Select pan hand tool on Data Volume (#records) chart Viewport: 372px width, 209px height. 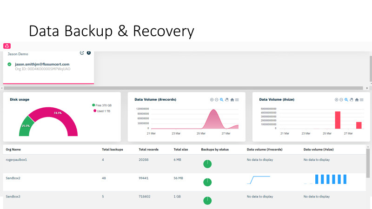pyautogui.click(x=227, y=100)
